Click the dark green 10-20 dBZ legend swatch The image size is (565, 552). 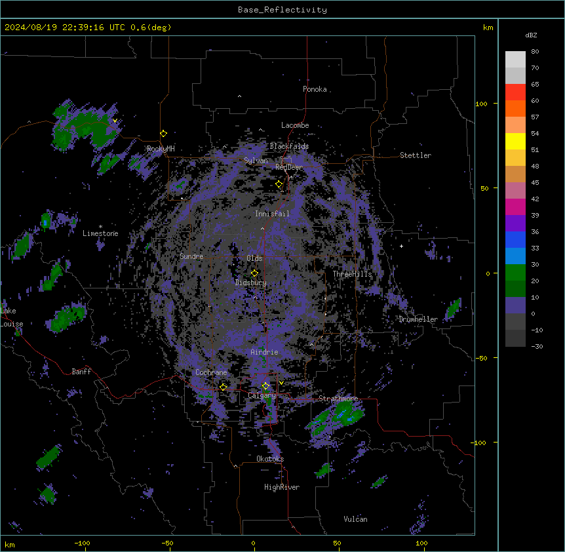515,288
